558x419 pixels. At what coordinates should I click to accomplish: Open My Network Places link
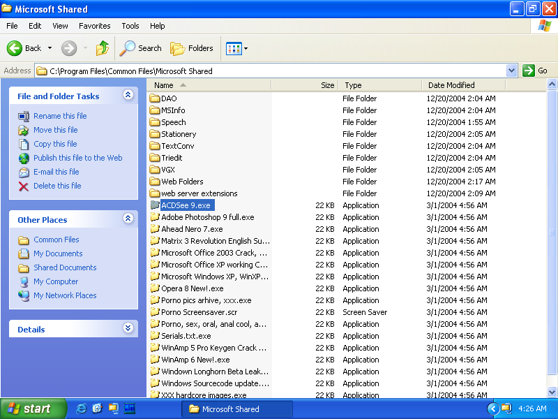point(65,295)
